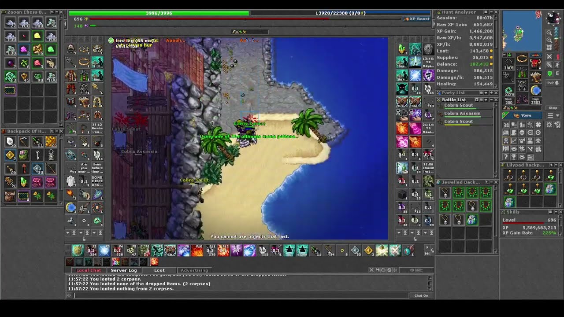Click the Cap 2383 indicator
The width and height of the screenshot is (564, 317).
tap(536, 101)
